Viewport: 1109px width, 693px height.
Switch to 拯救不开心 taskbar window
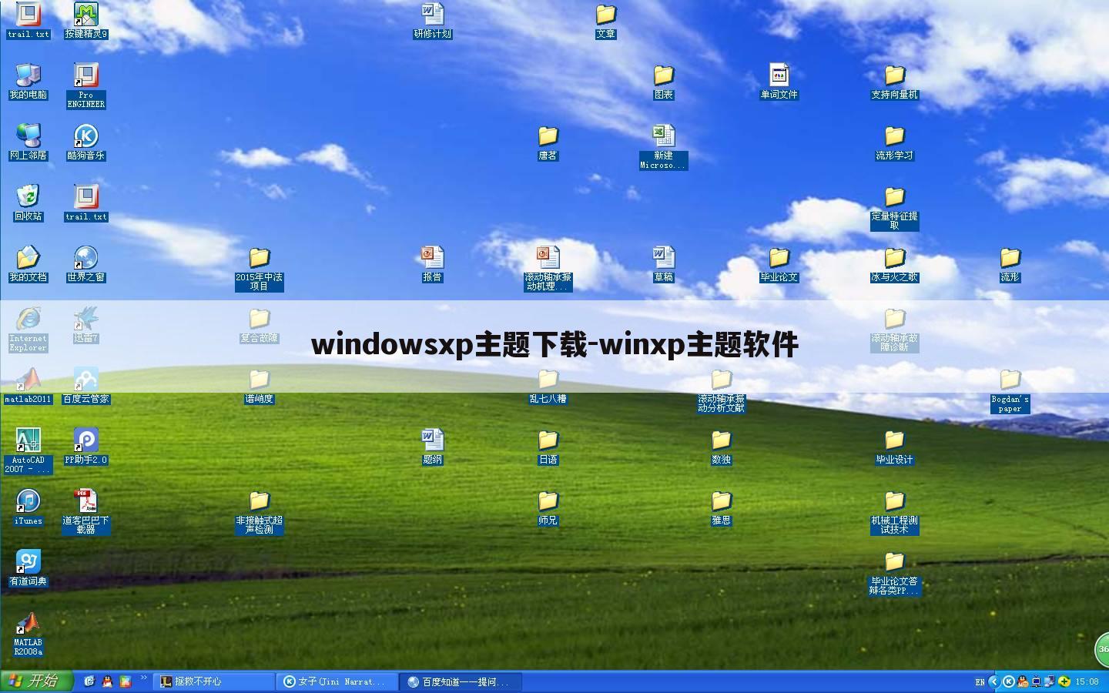click(215, 681)
